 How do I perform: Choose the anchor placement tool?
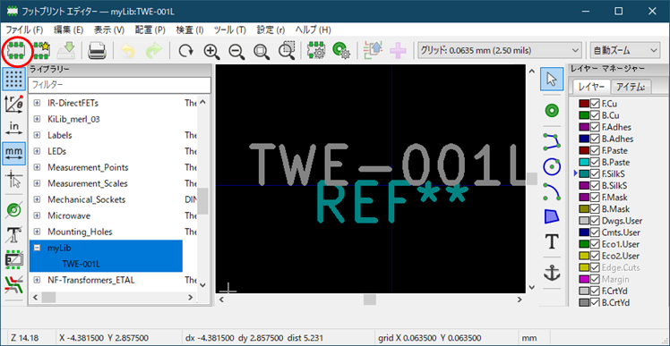(x=552, y=273)
